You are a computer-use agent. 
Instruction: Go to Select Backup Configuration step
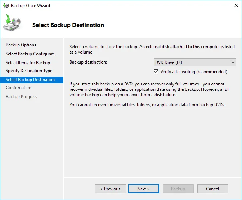pyautogui.click(x=31, y=54)
